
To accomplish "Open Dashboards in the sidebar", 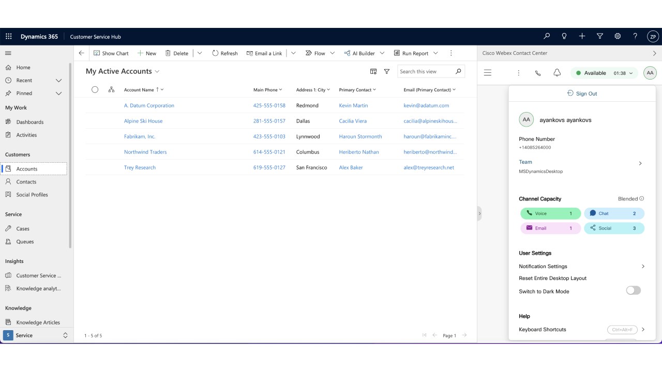I will [30, 122].
